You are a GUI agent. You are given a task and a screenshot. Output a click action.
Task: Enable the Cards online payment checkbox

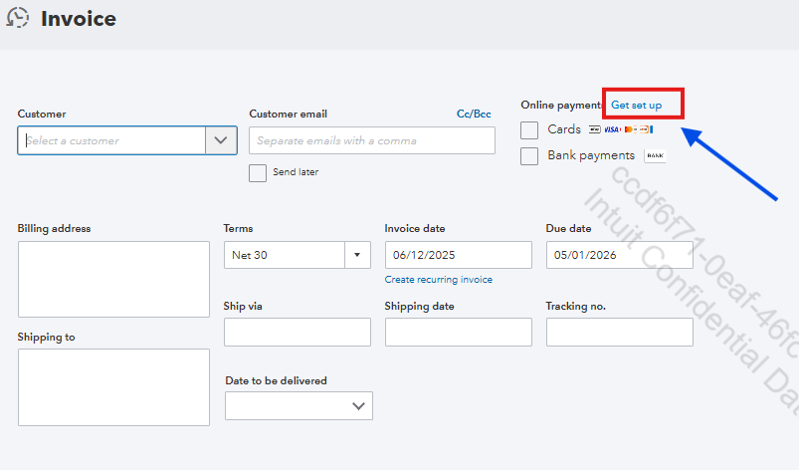click(529, 129)
